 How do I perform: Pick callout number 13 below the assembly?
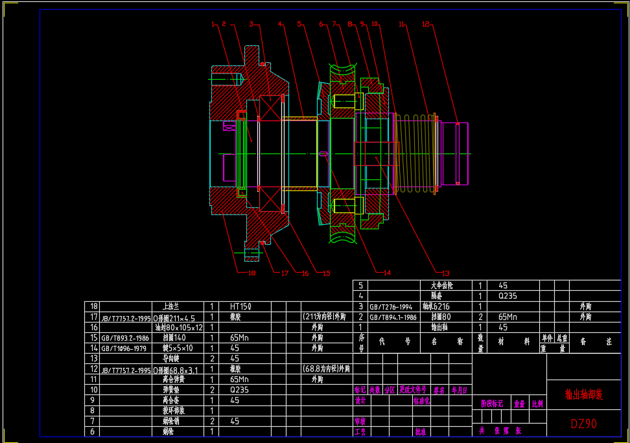click(x=445, y=273)
